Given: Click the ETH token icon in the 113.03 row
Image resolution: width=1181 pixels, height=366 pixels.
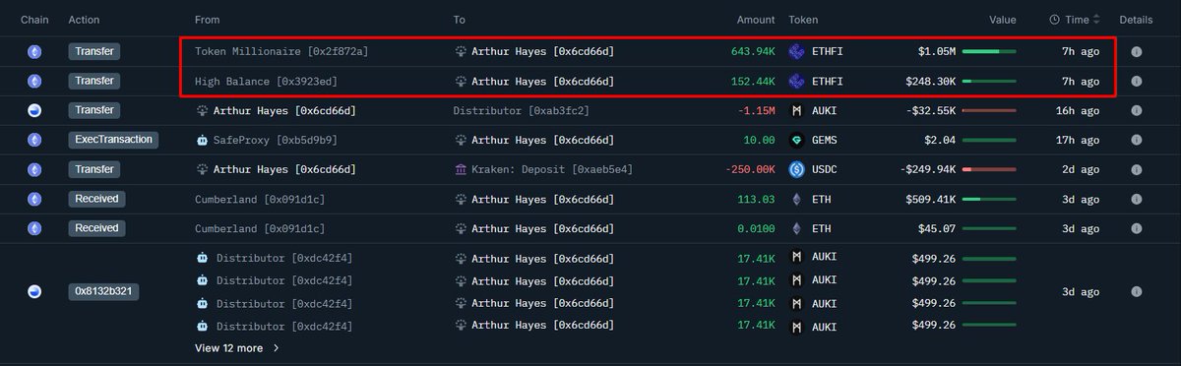Looking at the screenshot, I should 797,199.
